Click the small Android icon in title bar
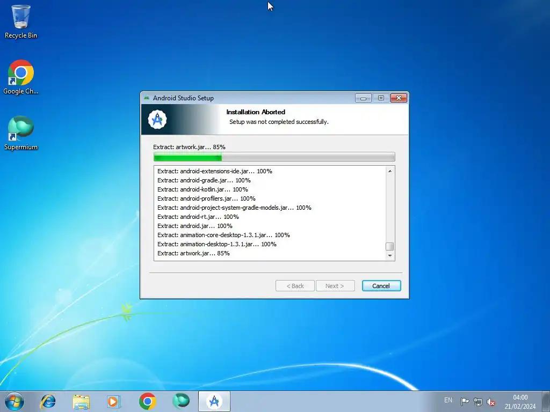The height and width of the screenshot is (412, 550). [147, 98]
